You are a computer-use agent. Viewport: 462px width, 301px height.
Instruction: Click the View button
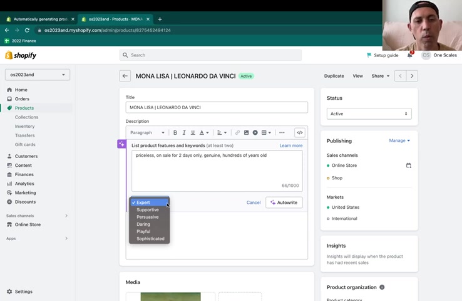pyautogui.click(x=357, y=76)
